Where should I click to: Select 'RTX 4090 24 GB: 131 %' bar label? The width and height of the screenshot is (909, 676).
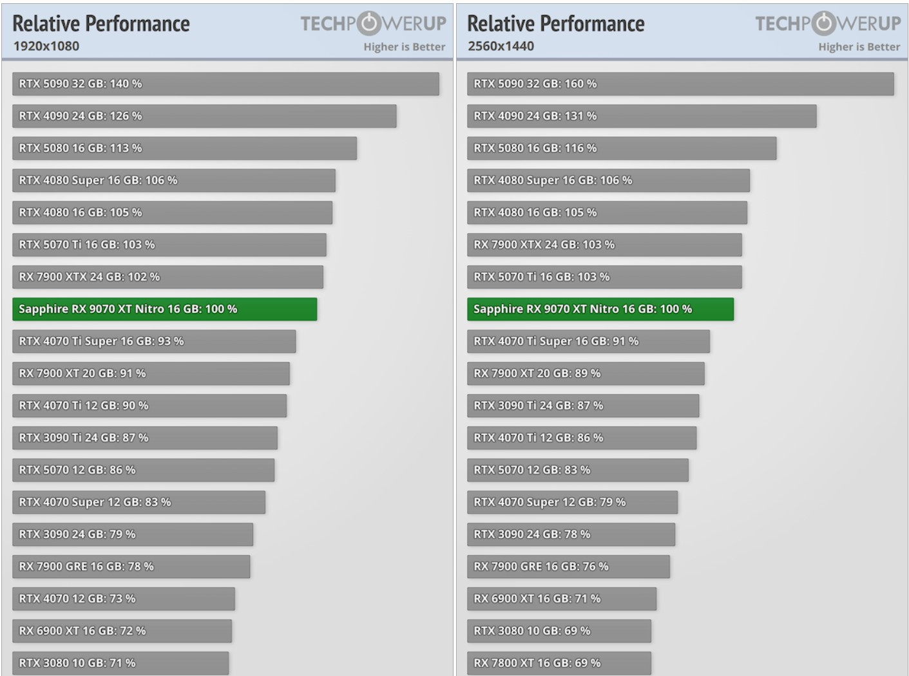tap(535, 116)
